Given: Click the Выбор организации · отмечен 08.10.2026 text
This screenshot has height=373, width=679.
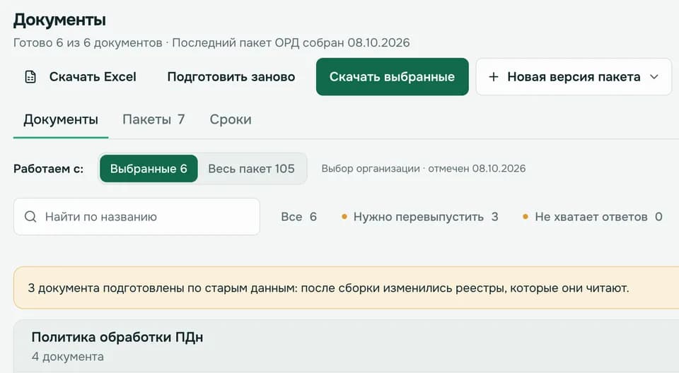Looking at the screenshot, I should tap(424, 168).
